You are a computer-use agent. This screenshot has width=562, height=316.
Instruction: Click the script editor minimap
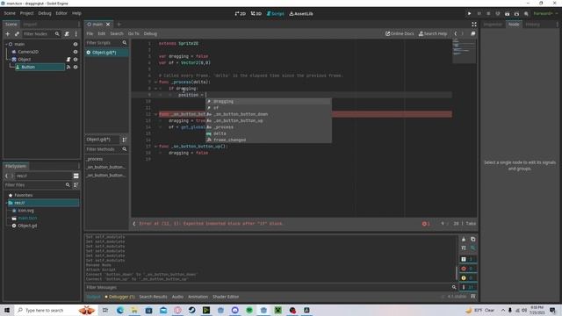(465, 51)
